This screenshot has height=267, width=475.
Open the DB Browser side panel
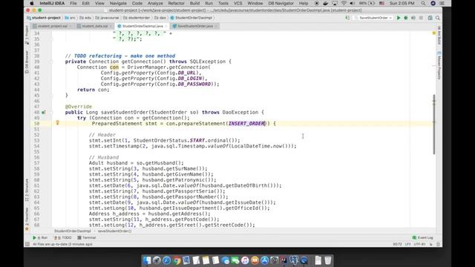click(x=27, y=62)
